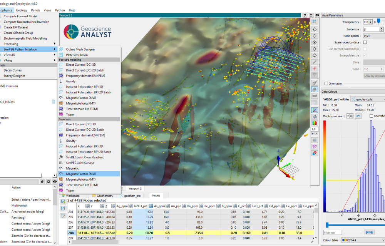This screenshot has height=246, width=385.
Task: Click the magnet snap icon in viewport toolbar
Action: tap(315, 153)
